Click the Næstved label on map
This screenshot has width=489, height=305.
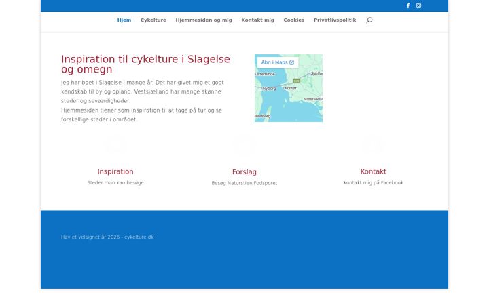tap(313, 99)
